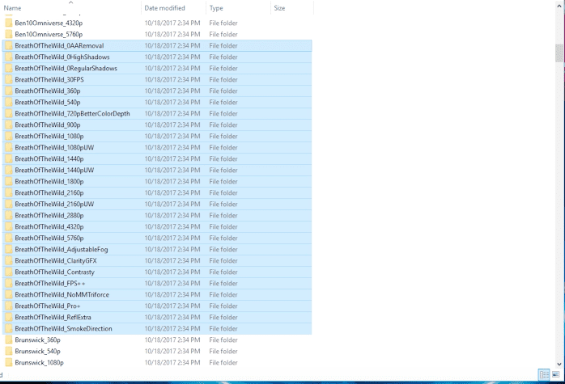Sort files by Date modified column
This screenshot has height=384, width=565.
tap(164, 8)
